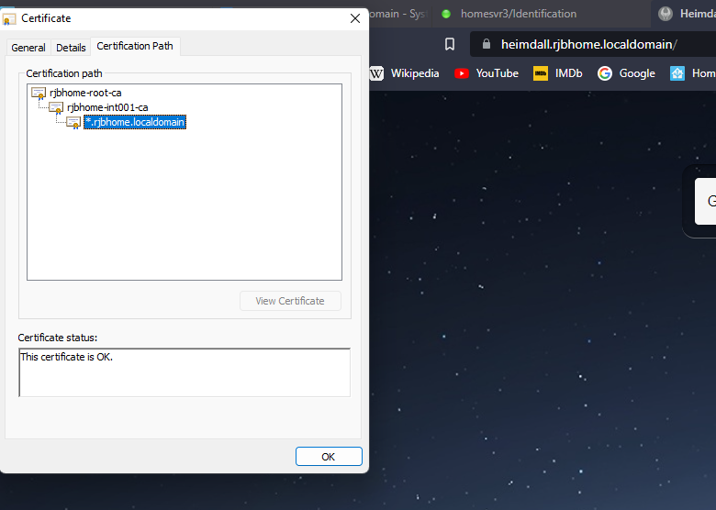Switch to the General tab
The width and height of the screenshot is (716, 510).
point(28,48)
